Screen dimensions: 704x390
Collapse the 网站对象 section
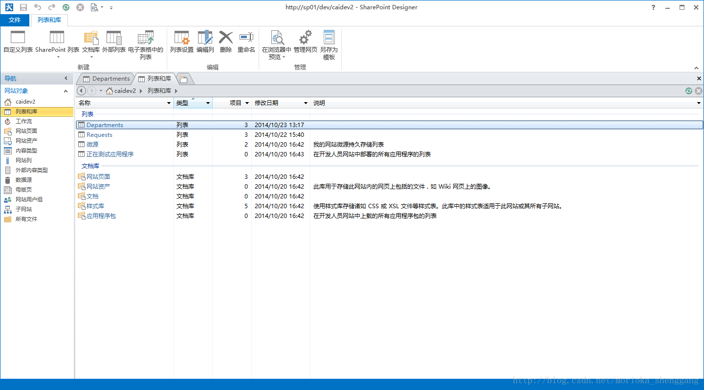[x=66, y=91]
